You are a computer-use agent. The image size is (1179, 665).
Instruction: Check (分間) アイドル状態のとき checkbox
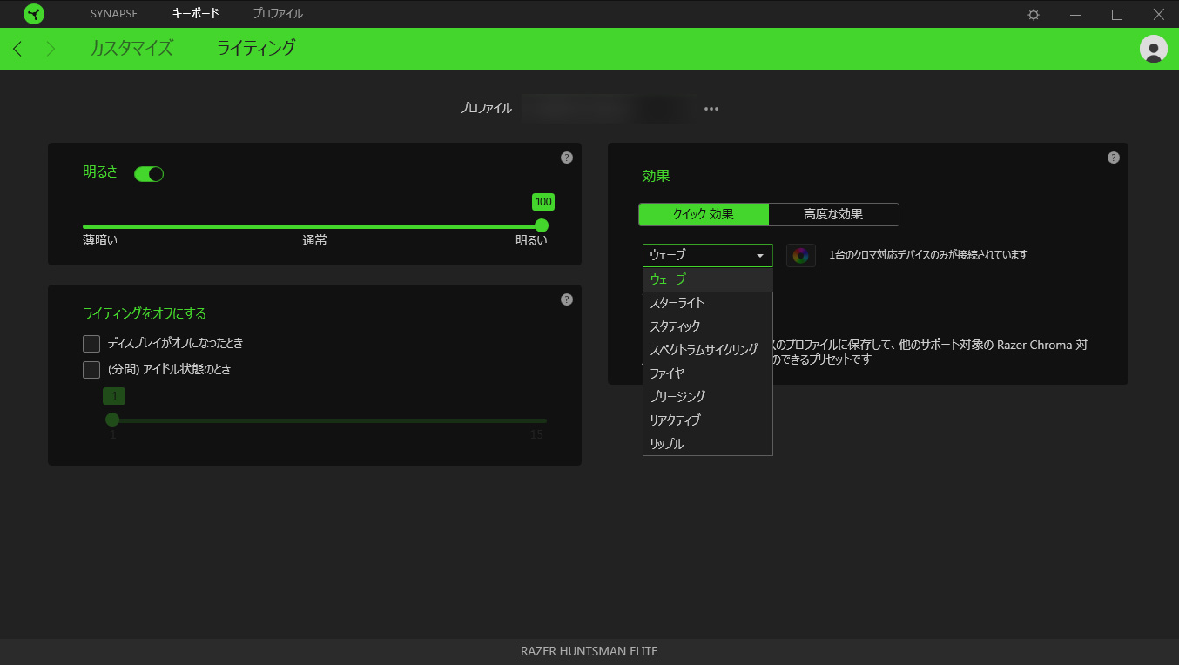click(91, 370)
